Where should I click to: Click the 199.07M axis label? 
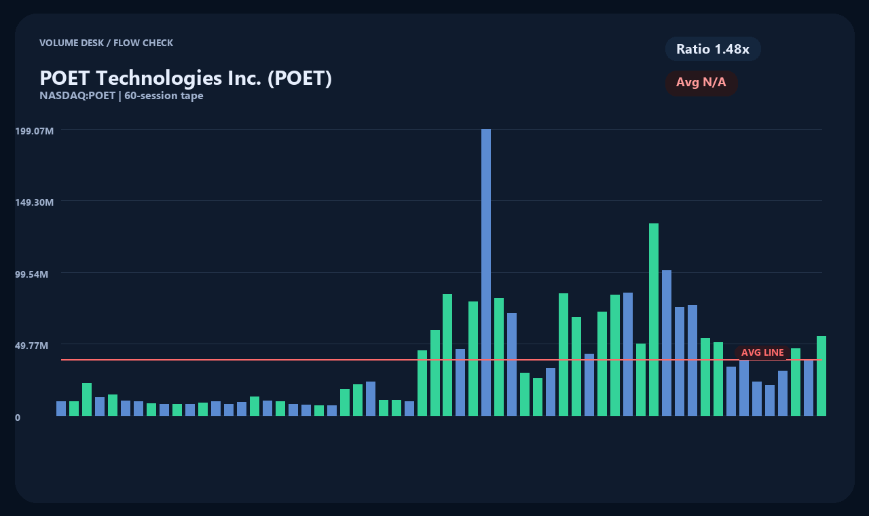click(x=34, y=130)
